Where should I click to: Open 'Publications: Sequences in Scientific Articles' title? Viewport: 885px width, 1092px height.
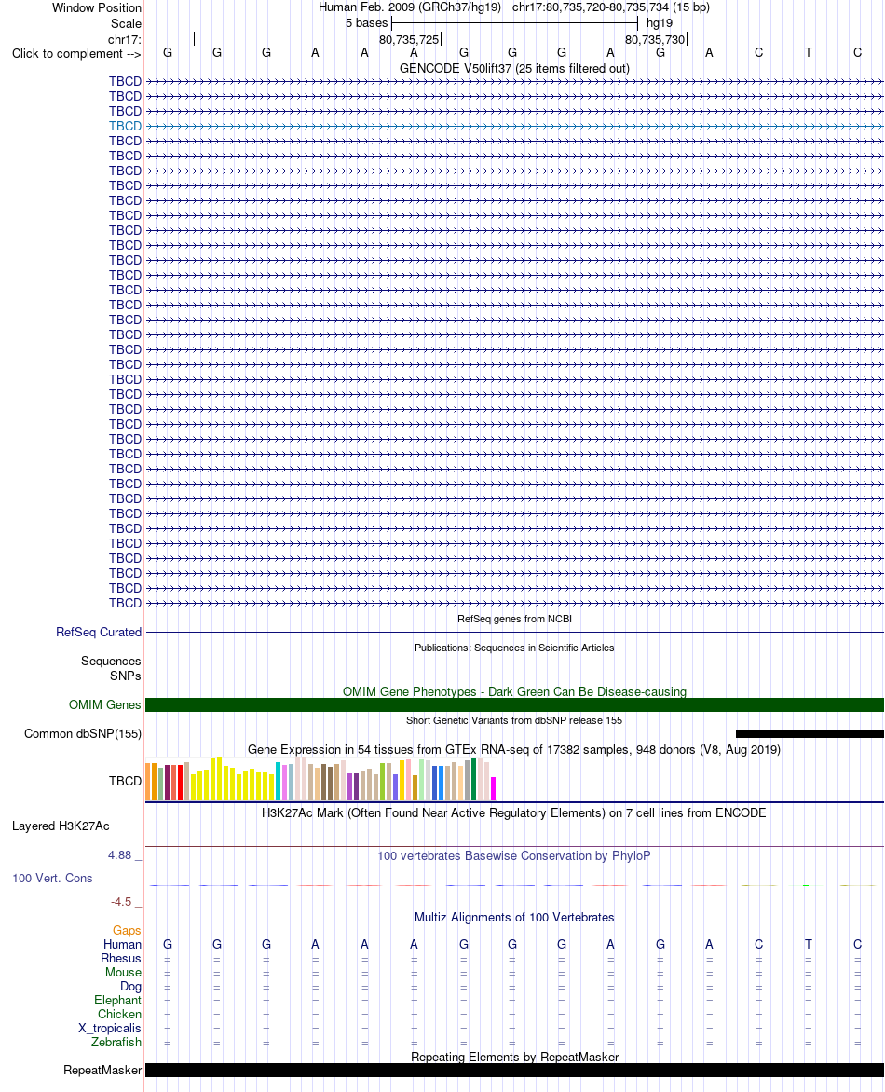(514, 648)
